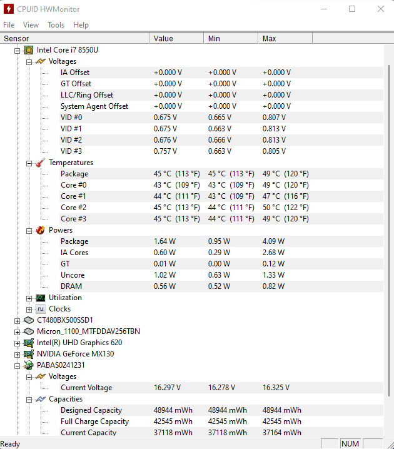Expand the Utilization section
The width and height of the screenshot is (394, 449).
pos(29,299)
